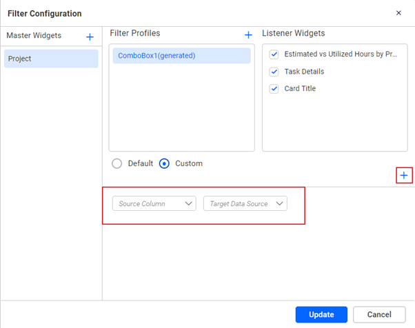This screenshot has width=415, height=328.
Task: Close the Filter Configuration dialog
Action: pos(398,13)
